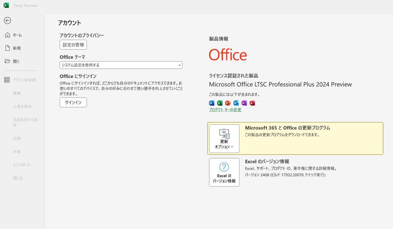Click the Excel logo in title bar

coord(6,5)
